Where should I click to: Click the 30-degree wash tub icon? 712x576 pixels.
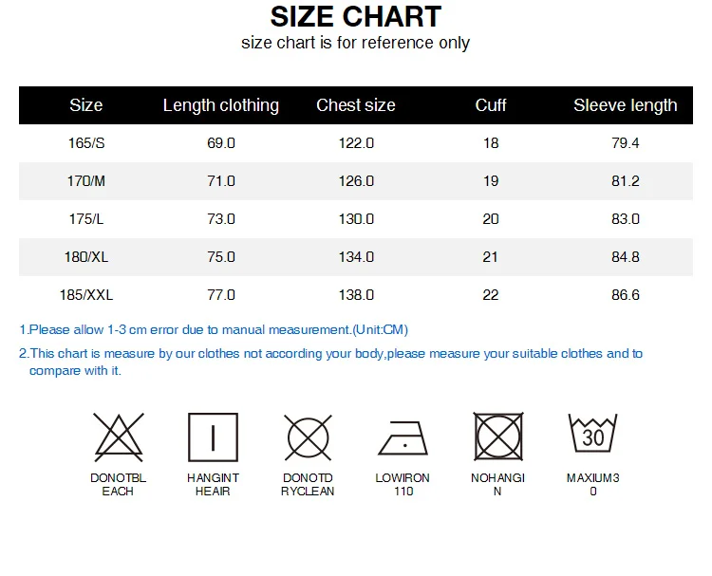[x=592, y=433]
